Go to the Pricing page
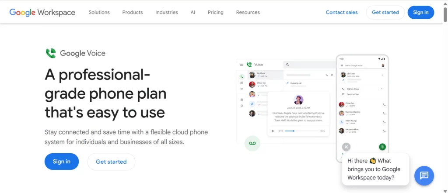Screen dimensions: 448x193 click(x=215, y=12)
